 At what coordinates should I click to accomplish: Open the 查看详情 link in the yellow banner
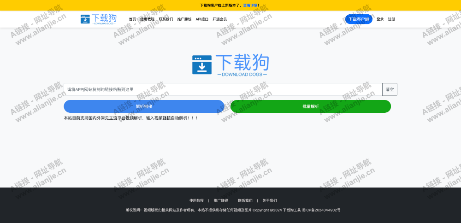[250, 5]
